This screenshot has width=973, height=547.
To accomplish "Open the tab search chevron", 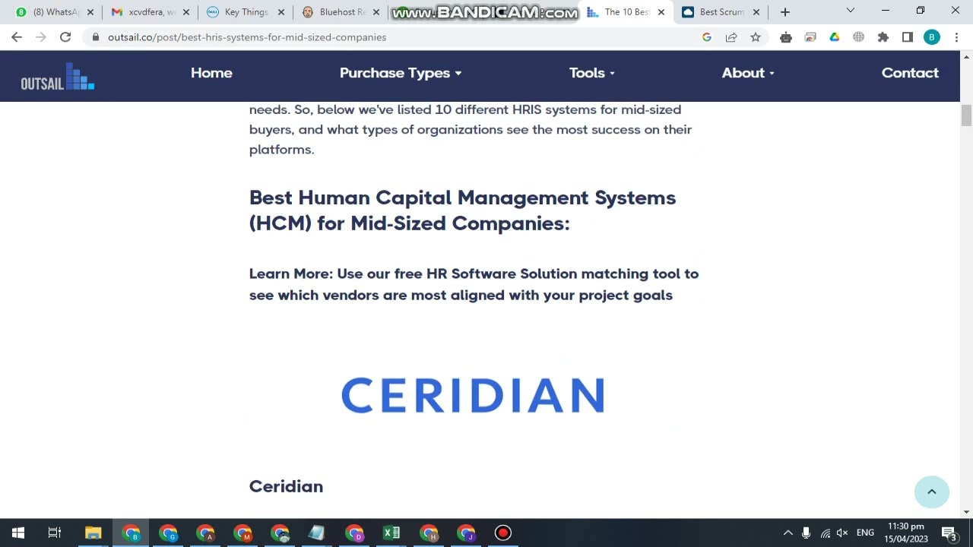I will click(851, 11).
